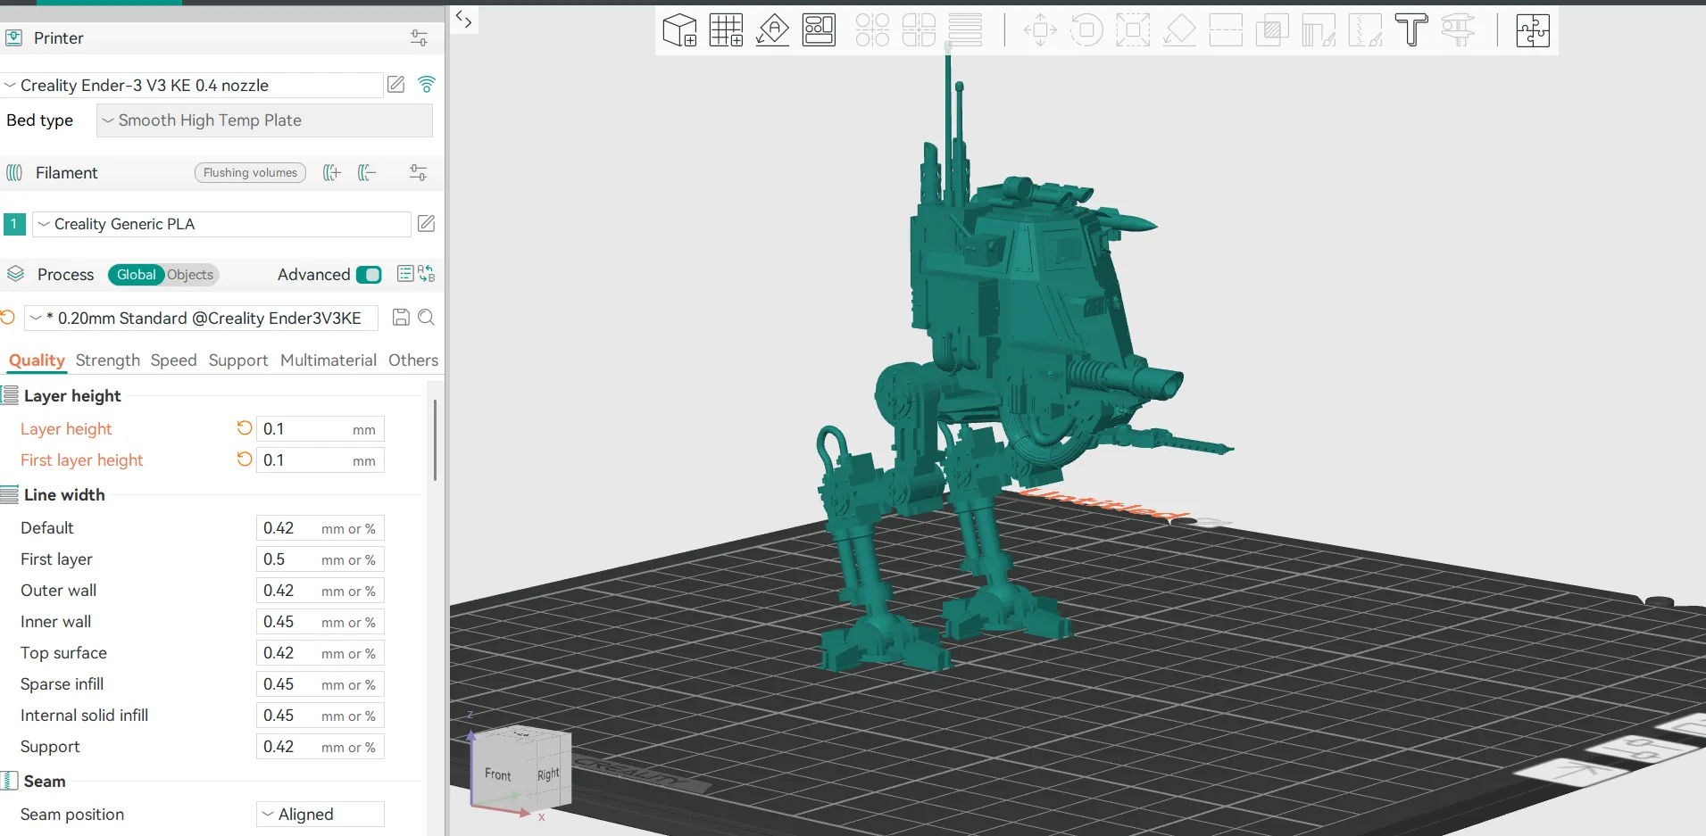Image resolution: width=1706 pixels, height=836 pixels.
Task: Select the Move tool
Action: pyautogui.click(x=1040, y=29)
